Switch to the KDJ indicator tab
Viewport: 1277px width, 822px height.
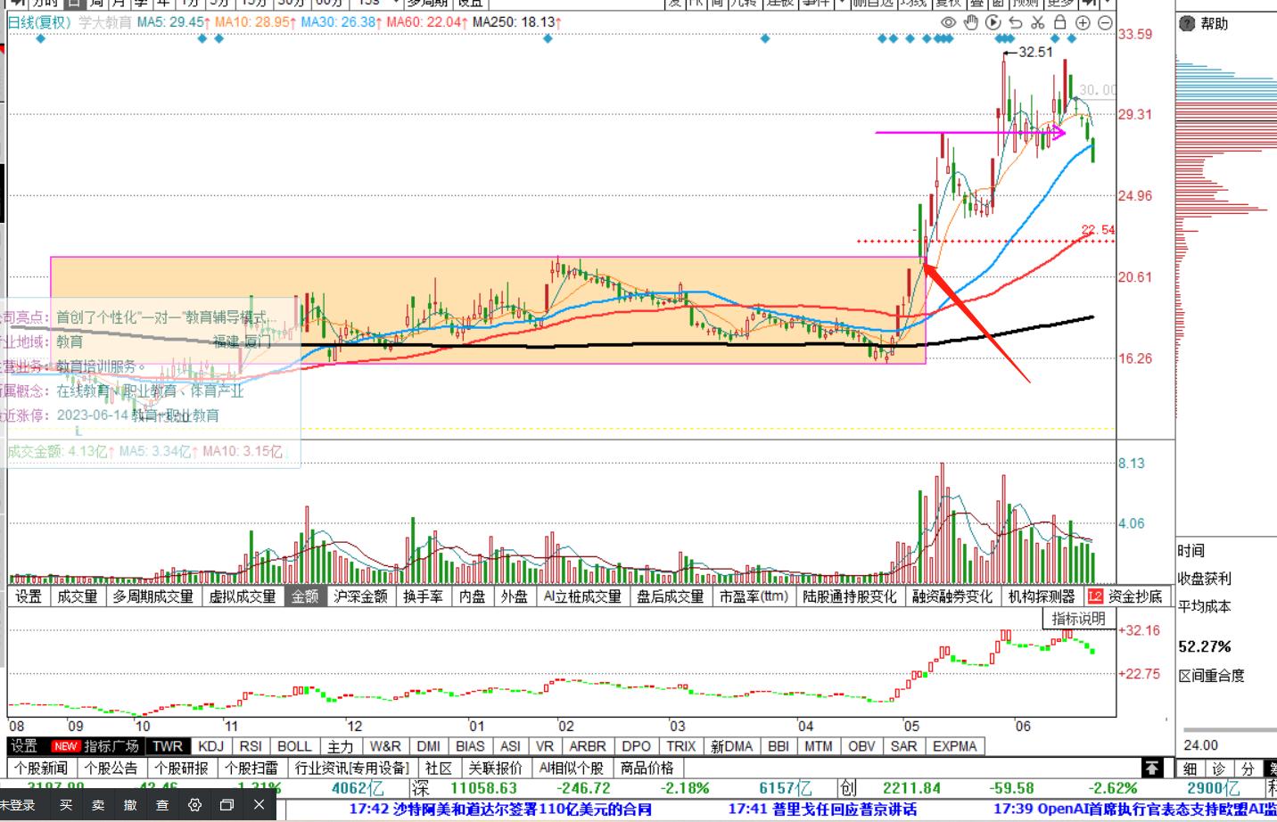click(x=211, y=746)
